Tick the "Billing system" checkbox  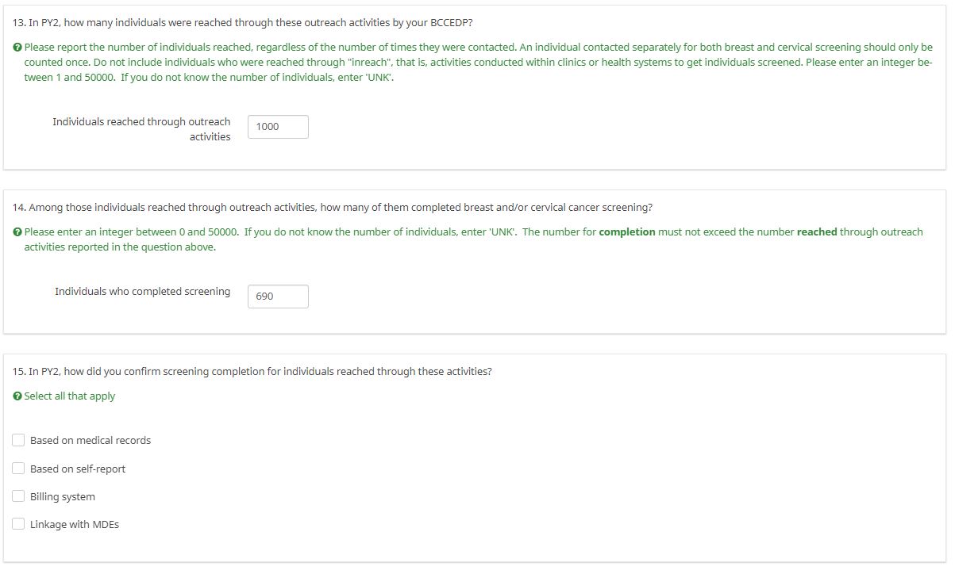pos(18,496)
